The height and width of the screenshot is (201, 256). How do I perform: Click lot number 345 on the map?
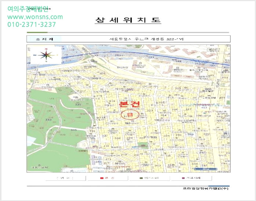pos(183,164)
